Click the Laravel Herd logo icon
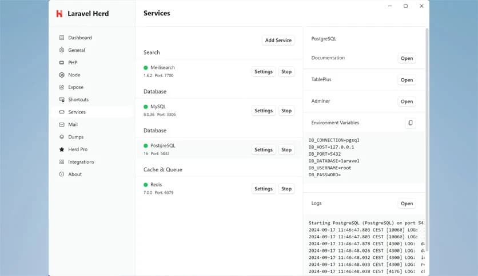Image resolution: width=478 pixels, height=276 pixels. pos(59,13)
